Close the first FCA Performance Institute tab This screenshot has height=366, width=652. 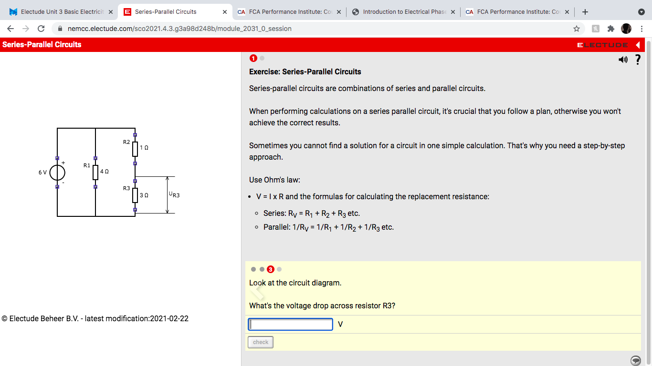tap(338, 12)
